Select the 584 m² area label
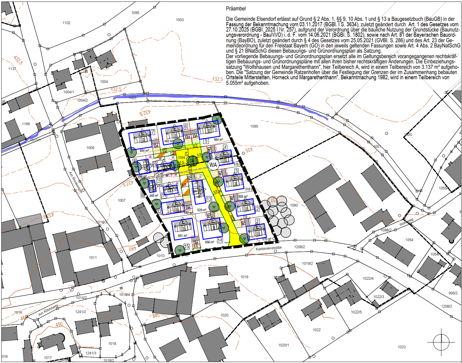This screenshot has height=363, width=462. pyautogui.click(x=218, y=140)
